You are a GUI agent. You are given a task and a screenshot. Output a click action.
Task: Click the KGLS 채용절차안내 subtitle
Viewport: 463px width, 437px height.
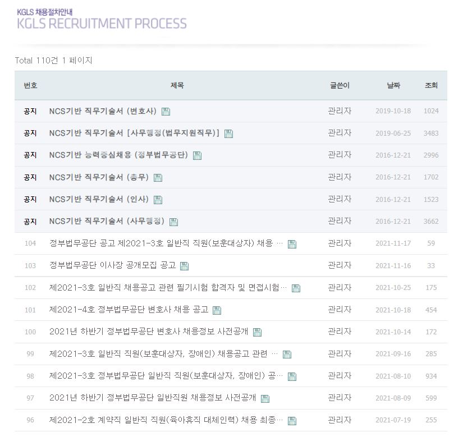tap(44, 12)
